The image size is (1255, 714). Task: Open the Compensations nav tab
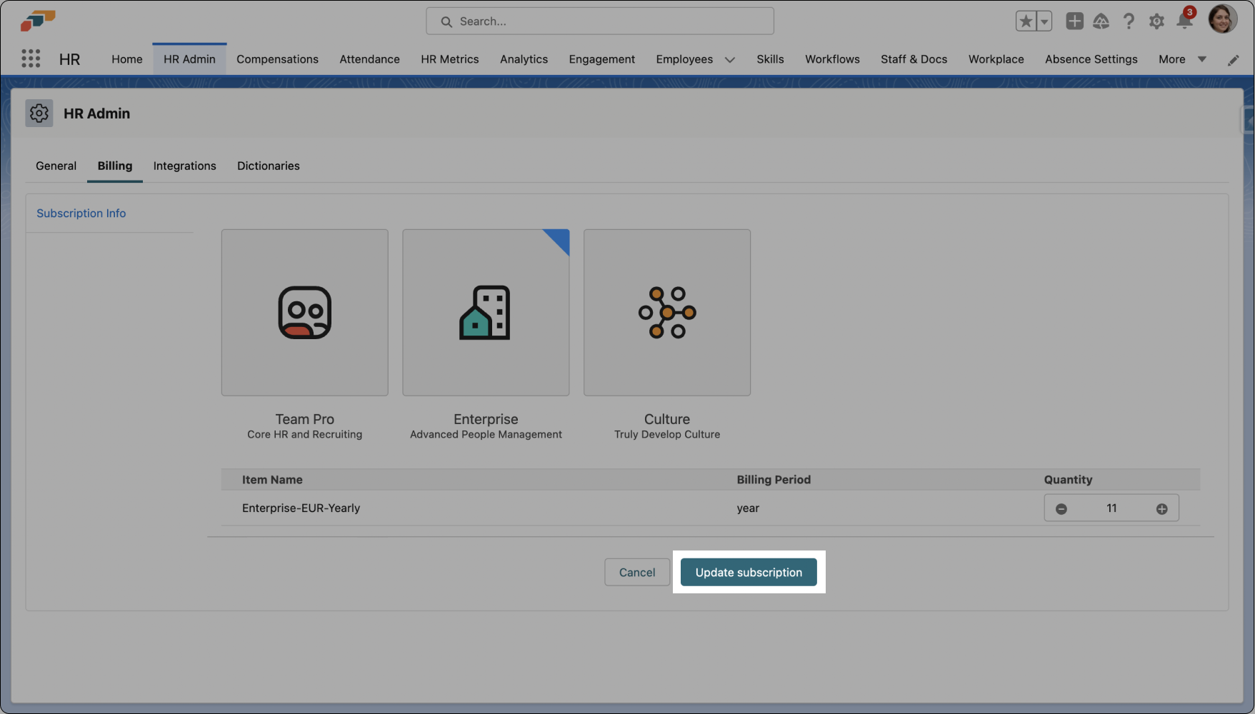pos(277,59)
